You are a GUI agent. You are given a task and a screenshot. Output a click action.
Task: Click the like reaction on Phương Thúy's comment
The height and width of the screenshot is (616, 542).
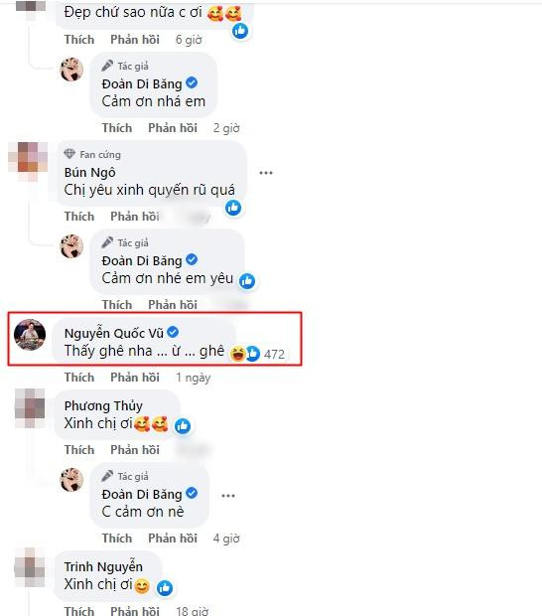point(183,426)
